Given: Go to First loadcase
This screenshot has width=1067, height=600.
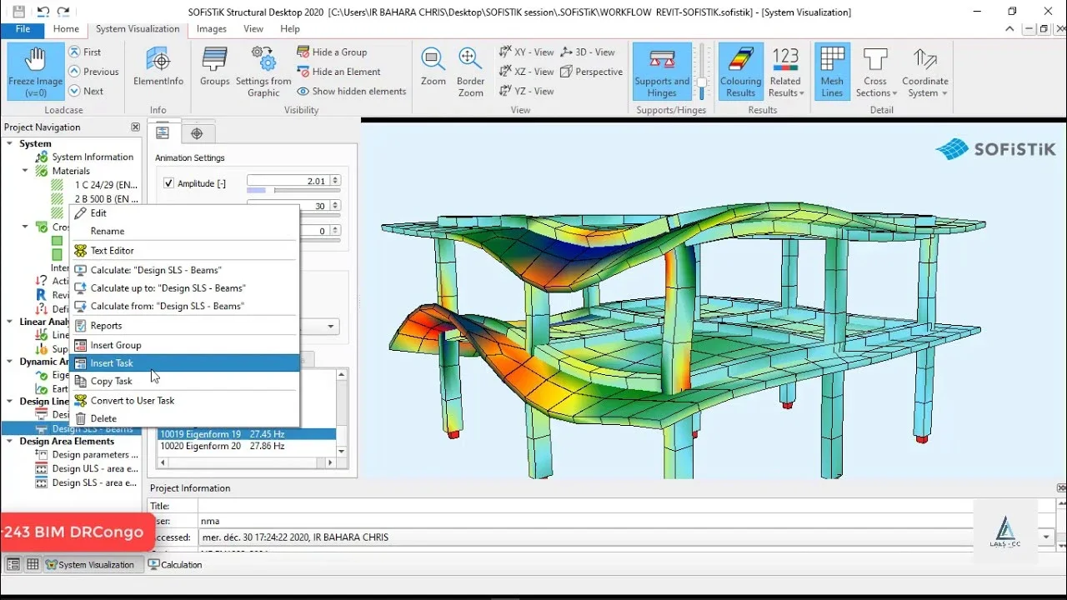Looking at the screenshot, I should (x=84, y=52).
